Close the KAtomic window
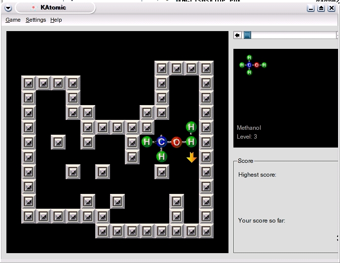Screen dimensions: 340x263 (332, 8)
